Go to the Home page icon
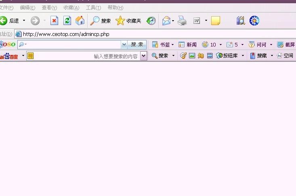296x196 pixels. click(80, 21)
